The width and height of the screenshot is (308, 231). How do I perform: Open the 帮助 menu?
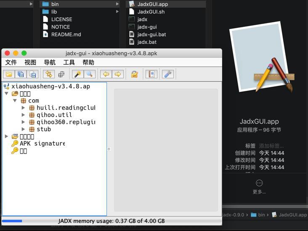tap(88, 62)
